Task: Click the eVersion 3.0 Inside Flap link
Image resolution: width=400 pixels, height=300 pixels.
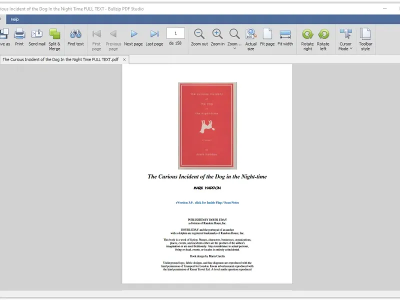Action: point(207,202)
